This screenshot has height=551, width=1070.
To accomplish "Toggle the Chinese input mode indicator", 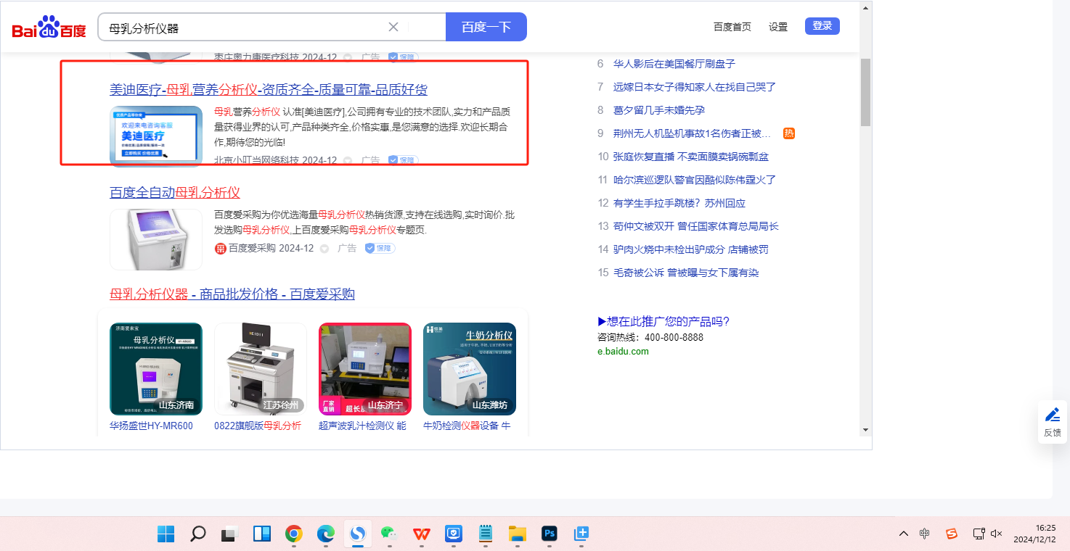I will click(x=925, y=534).
